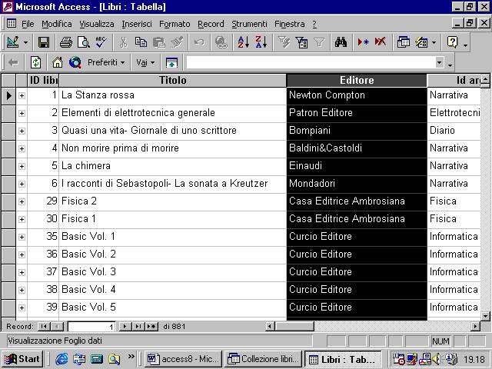The width and height of the screenshot is (492, 369).
Task: Open view mode dropdown arrow
Action: coord(25,42)
